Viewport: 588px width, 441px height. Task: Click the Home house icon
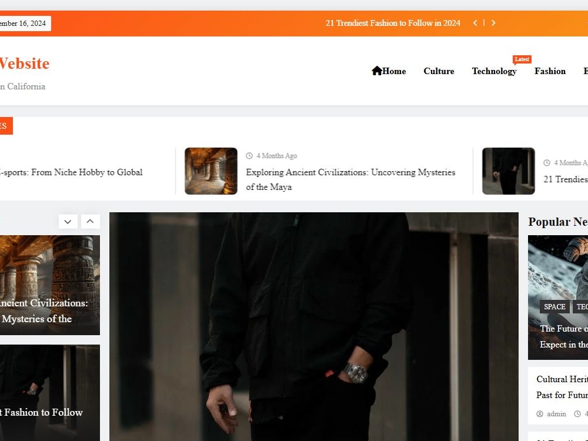pyautogui.click(x=377, y=71)
